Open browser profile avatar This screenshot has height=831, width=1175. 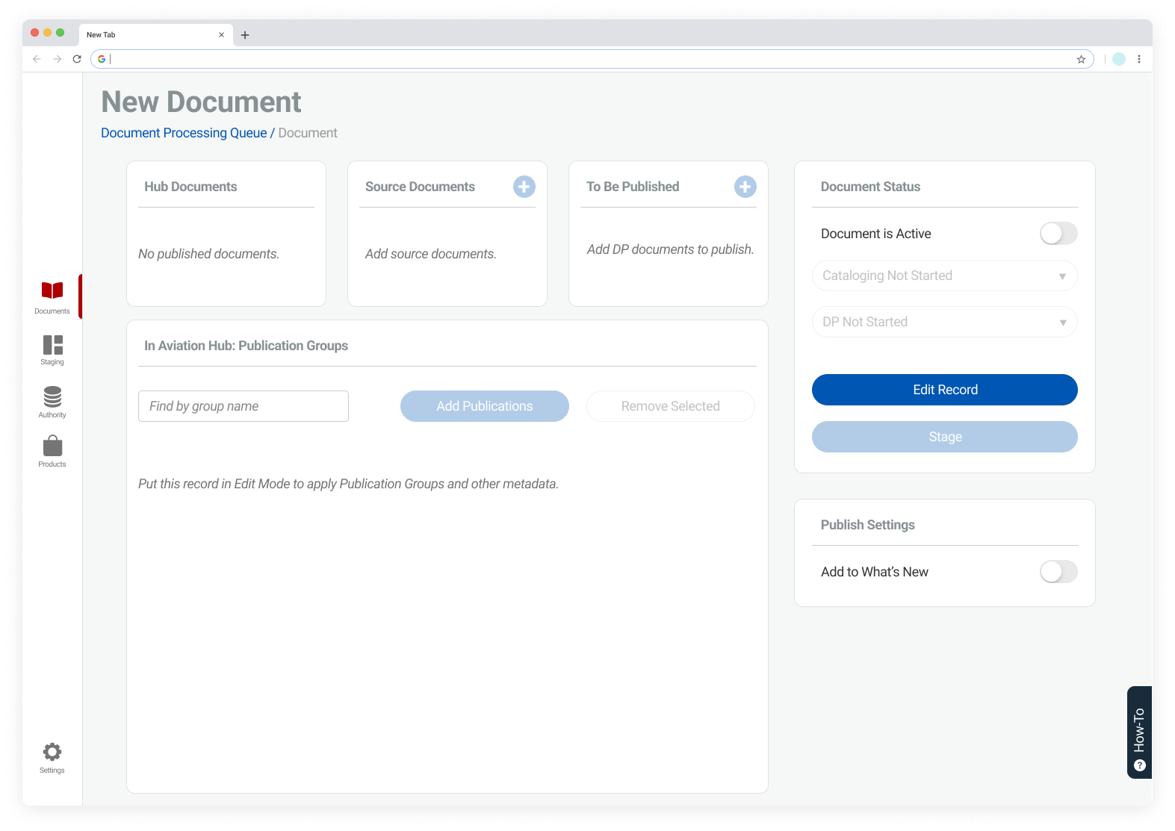[x=1119, y=59]
